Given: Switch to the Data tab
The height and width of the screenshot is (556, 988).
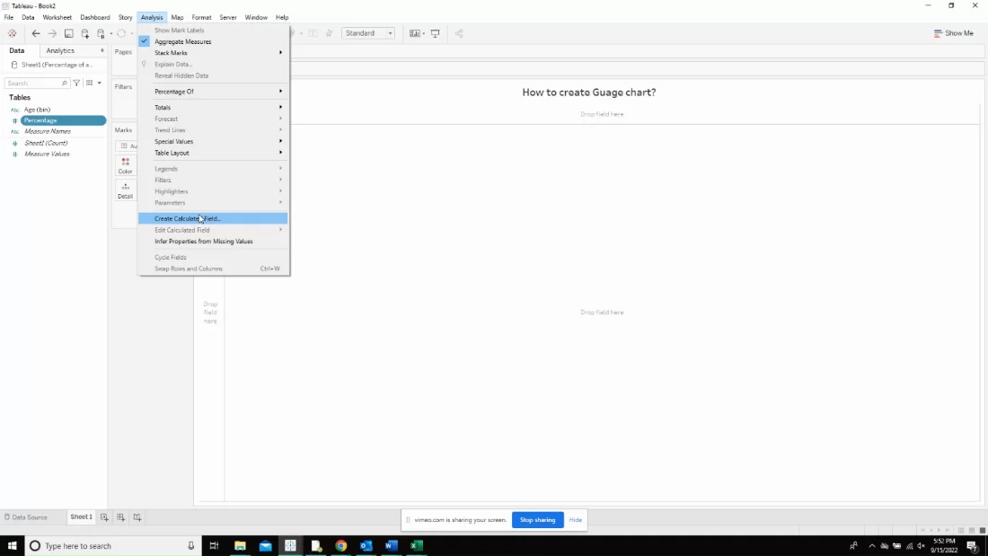Looking at the screenshot, I should pyautogui.click(x=17, y=50).
